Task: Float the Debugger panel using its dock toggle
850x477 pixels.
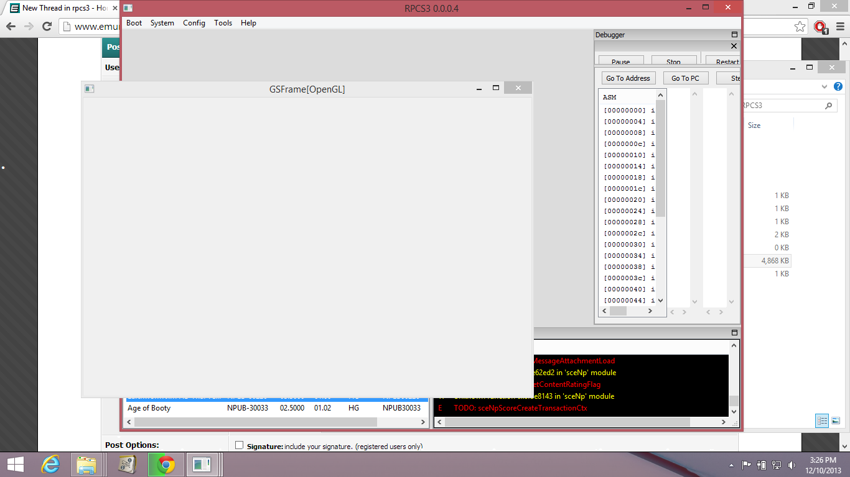Action: coord(734,35)
